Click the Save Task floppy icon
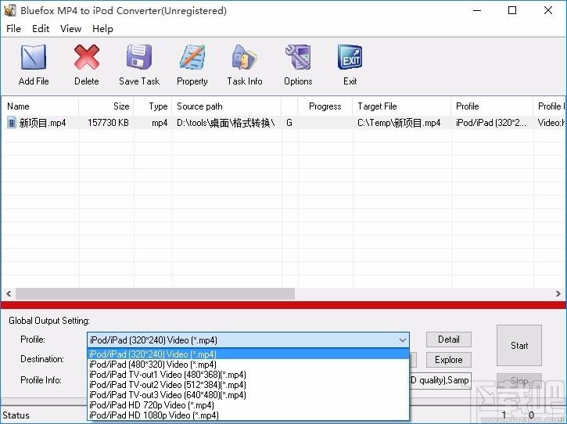567x424 pixels. 139,57
